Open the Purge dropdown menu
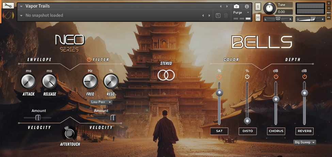Image resolution: width=332 pixels, height=157 pixels. pos(242,13)
